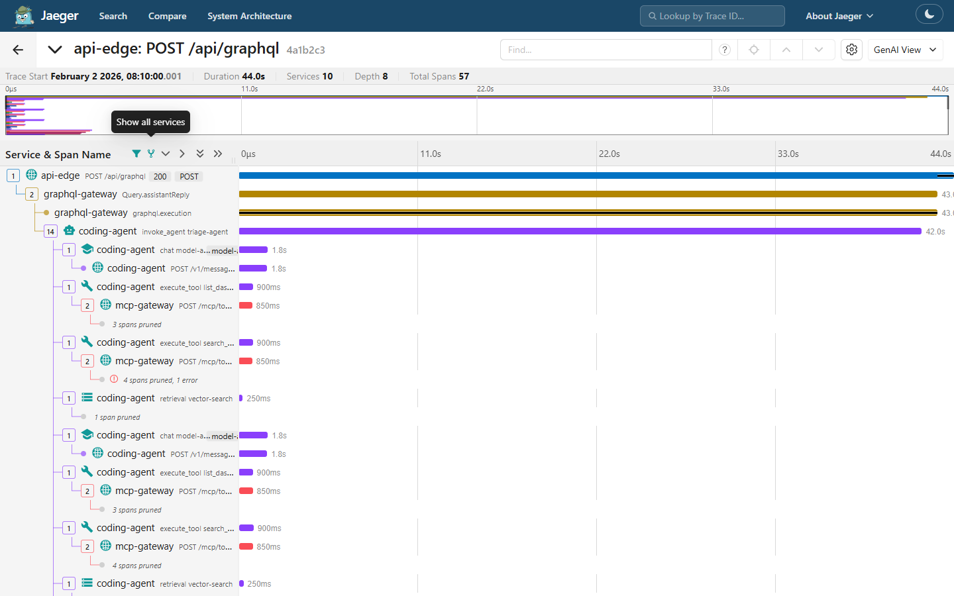The width and height of the screenshot is (954, 596).
Task: Focus the Lookup by Trace ID field
Action: (x=712, y=16)
